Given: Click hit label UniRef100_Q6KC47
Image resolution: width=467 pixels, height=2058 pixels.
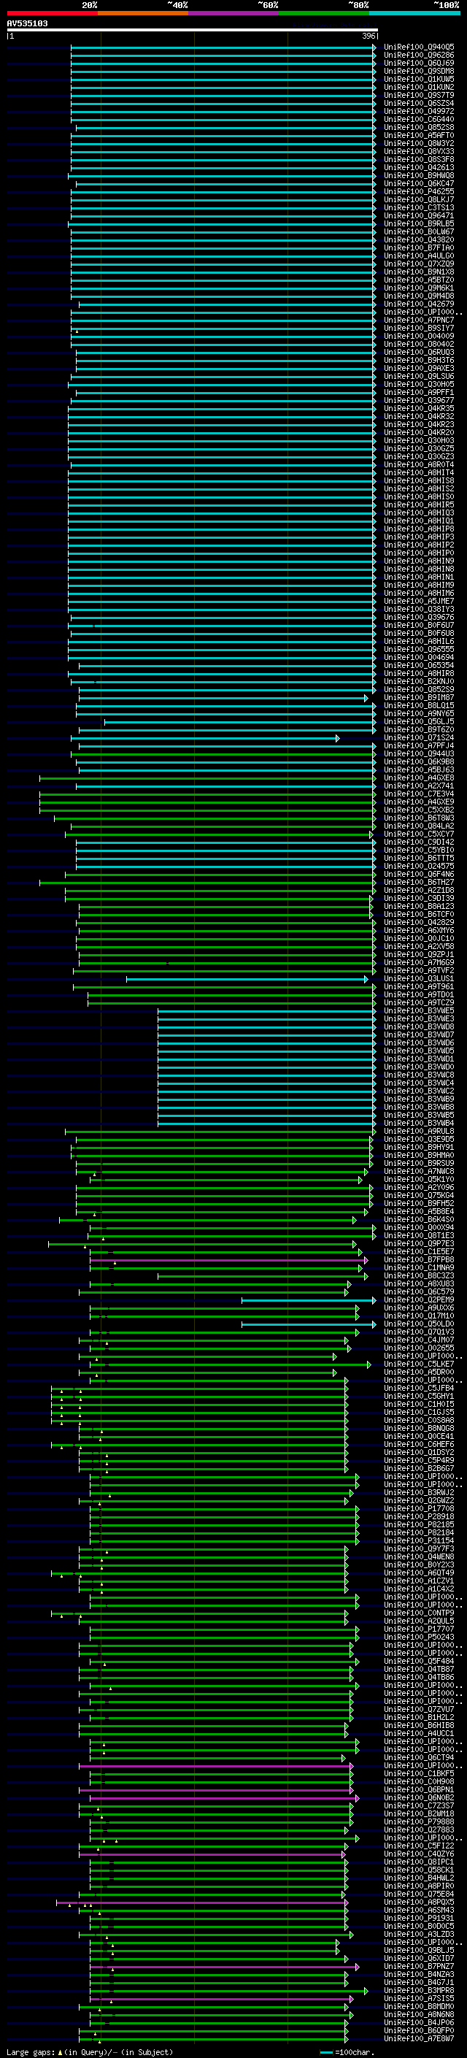Looking at the screenshot, I should point(419,184).
